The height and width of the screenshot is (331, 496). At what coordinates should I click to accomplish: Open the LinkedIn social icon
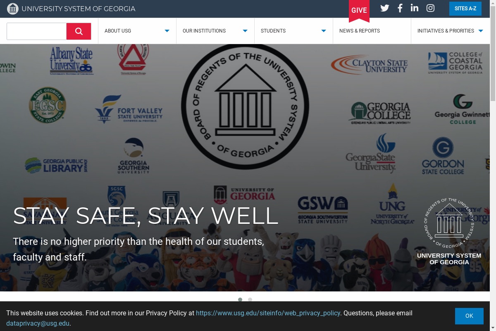(x=415, y=8)
